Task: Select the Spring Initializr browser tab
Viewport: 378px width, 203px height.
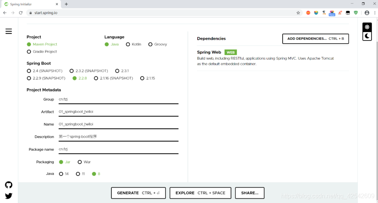Action: (x=31, y=4)
